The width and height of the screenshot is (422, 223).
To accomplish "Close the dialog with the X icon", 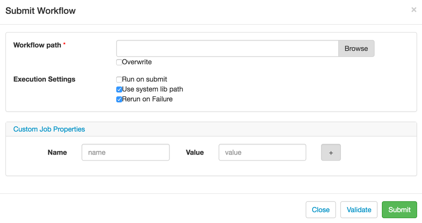I will [414, 10].
